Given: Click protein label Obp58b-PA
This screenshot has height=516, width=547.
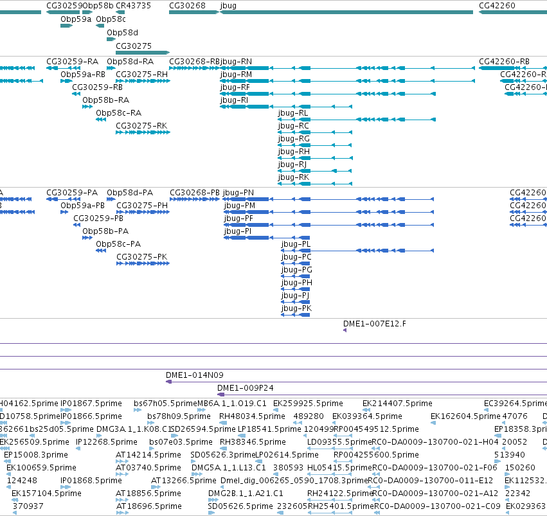Looking at the screenshot, I should pyautogui.click(x=105, y=231).
